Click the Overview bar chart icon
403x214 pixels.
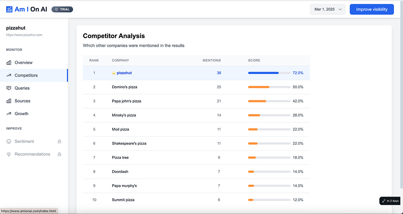9,63
